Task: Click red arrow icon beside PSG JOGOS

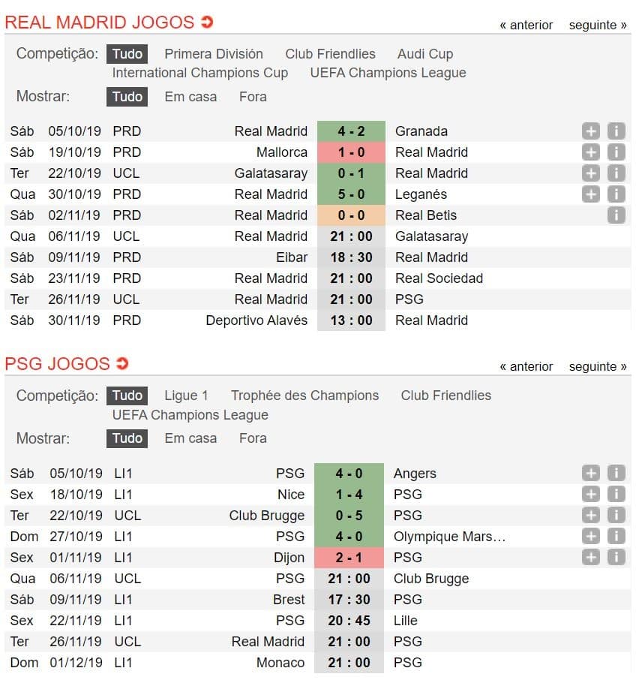Action: (122, 363)
